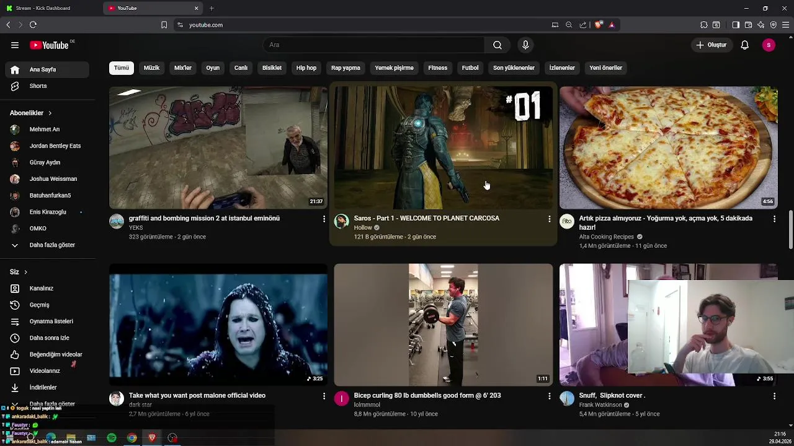Screen dimensions: 794x446
Task: Open Shorts in the sidebar
Action: (47, 86)
